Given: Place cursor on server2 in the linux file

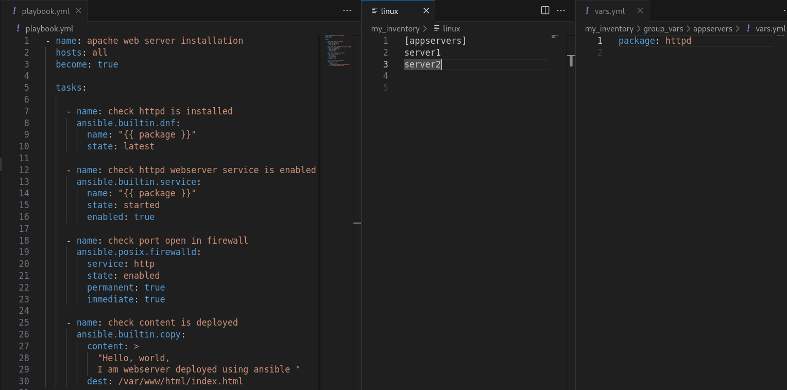Looking at the screenshot, I should point(422,64).
